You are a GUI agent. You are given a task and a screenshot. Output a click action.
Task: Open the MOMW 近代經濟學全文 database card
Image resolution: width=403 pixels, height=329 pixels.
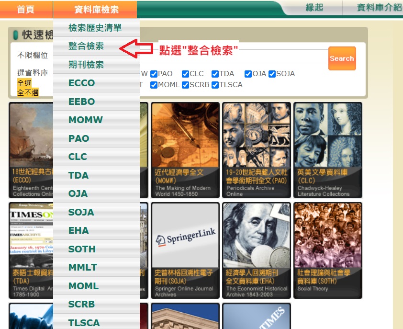(185, 150)
